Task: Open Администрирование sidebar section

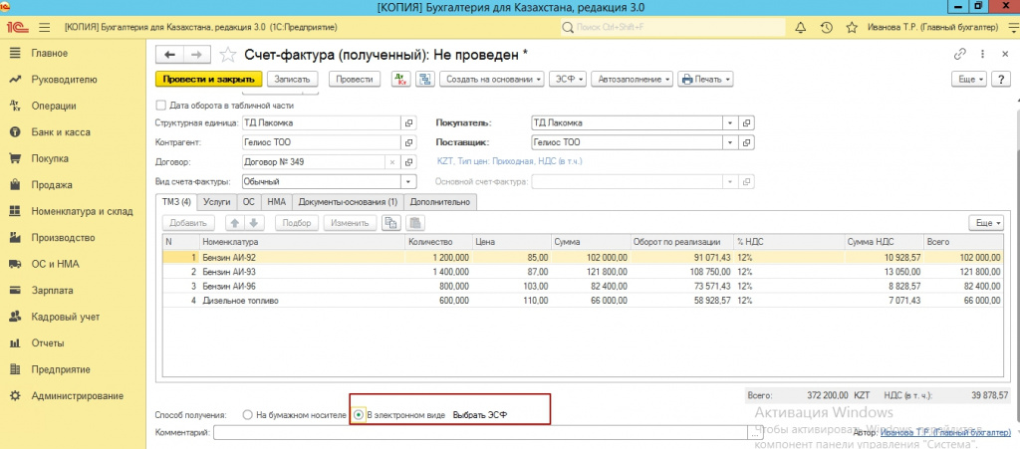Action: 77,395
